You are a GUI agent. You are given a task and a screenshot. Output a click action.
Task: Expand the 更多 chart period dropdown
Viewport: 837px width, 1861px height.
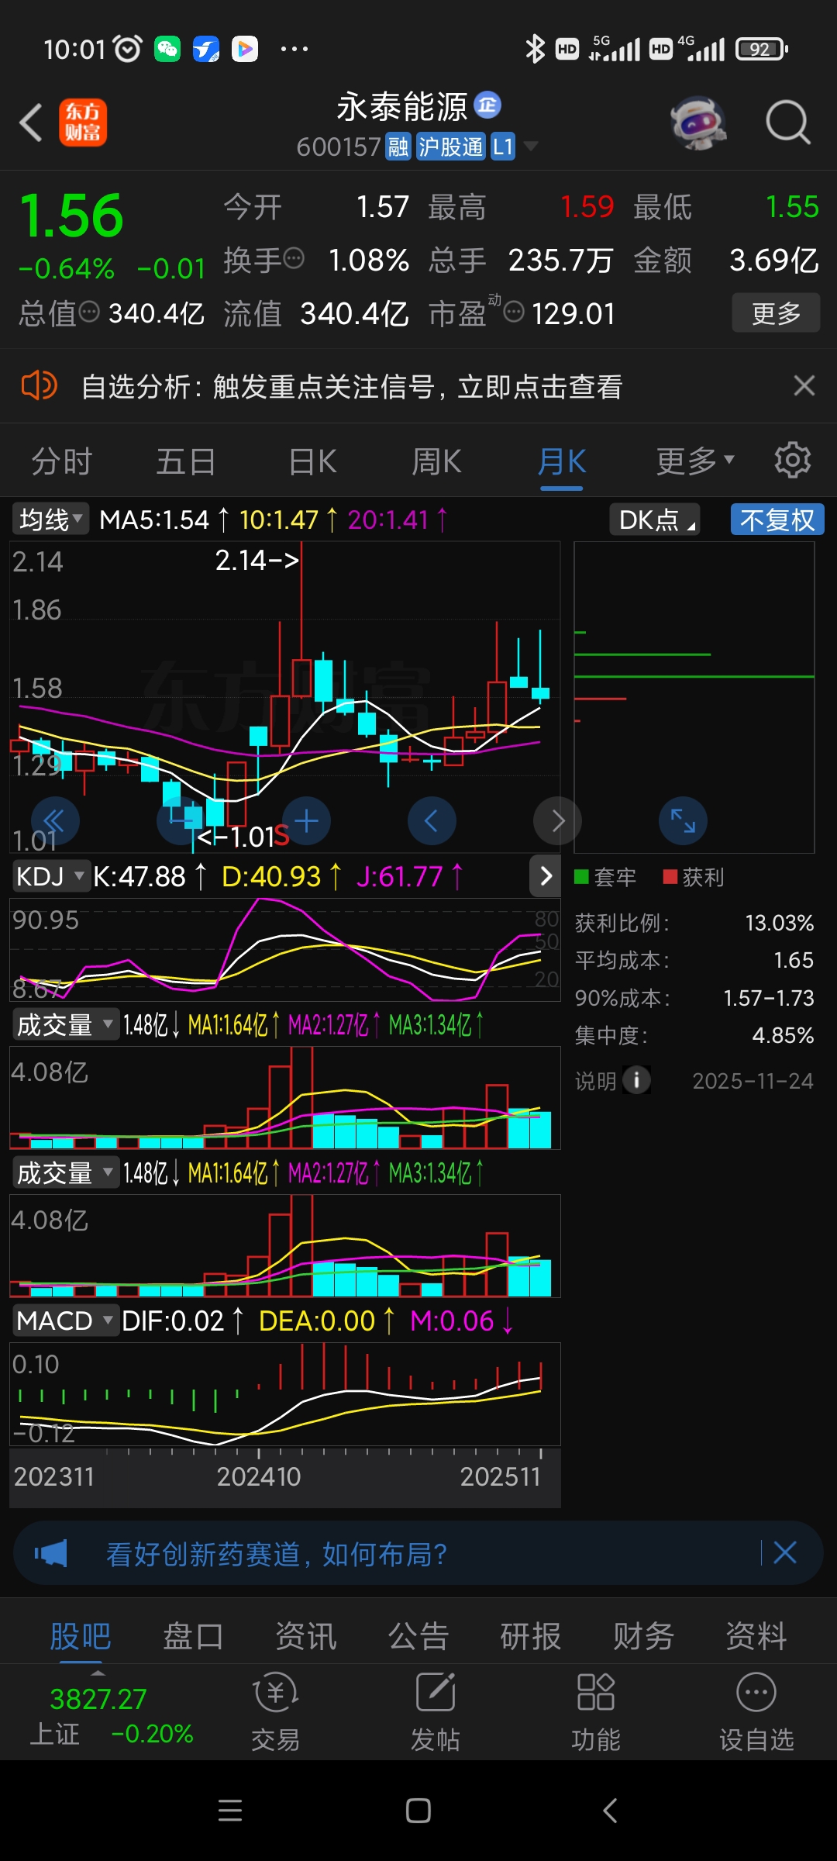pyautogui.click(x=695, y=461)
